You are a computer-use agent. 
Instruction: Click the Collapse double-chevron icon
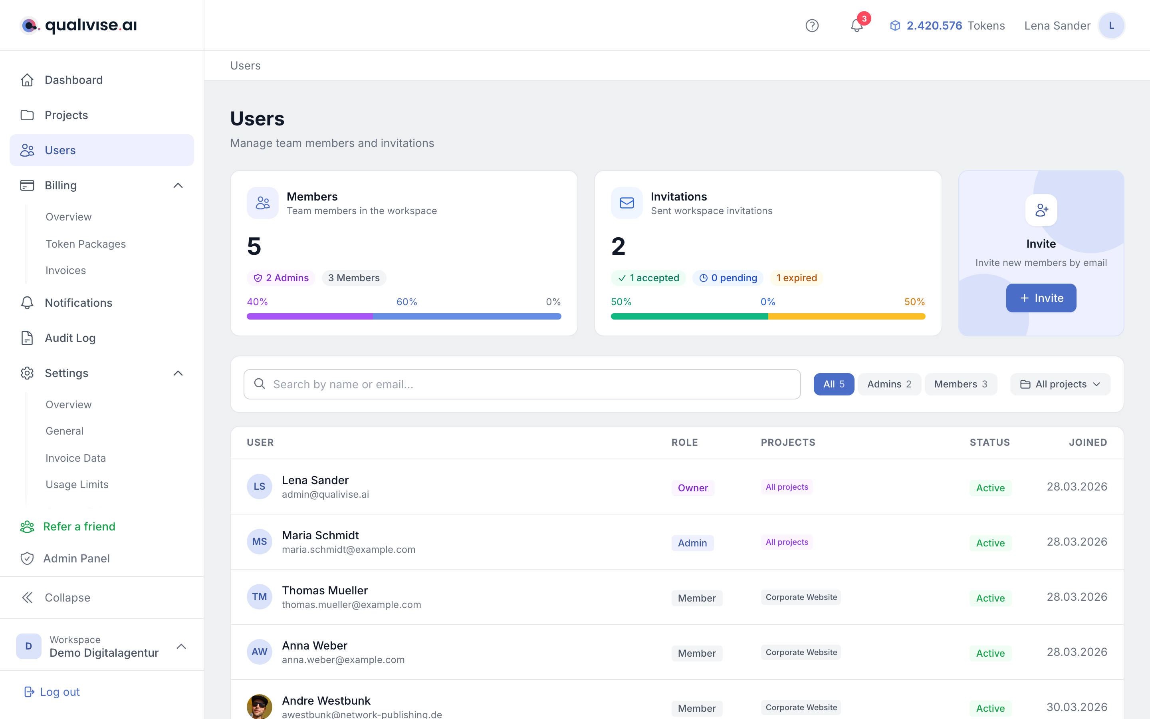pyautogui.click(x=27, y=598)
